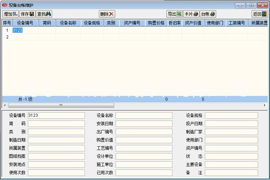Click the 使用次数 input field

57,173
